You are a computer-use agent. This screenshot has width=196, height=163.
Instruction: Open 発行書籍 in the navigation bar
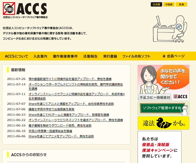[110, 56]
